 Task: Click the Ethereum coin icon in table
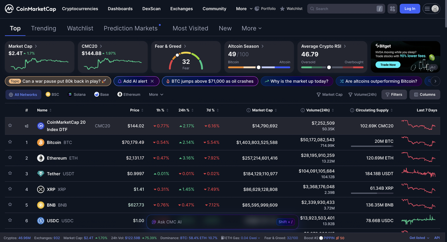(41, 158)
